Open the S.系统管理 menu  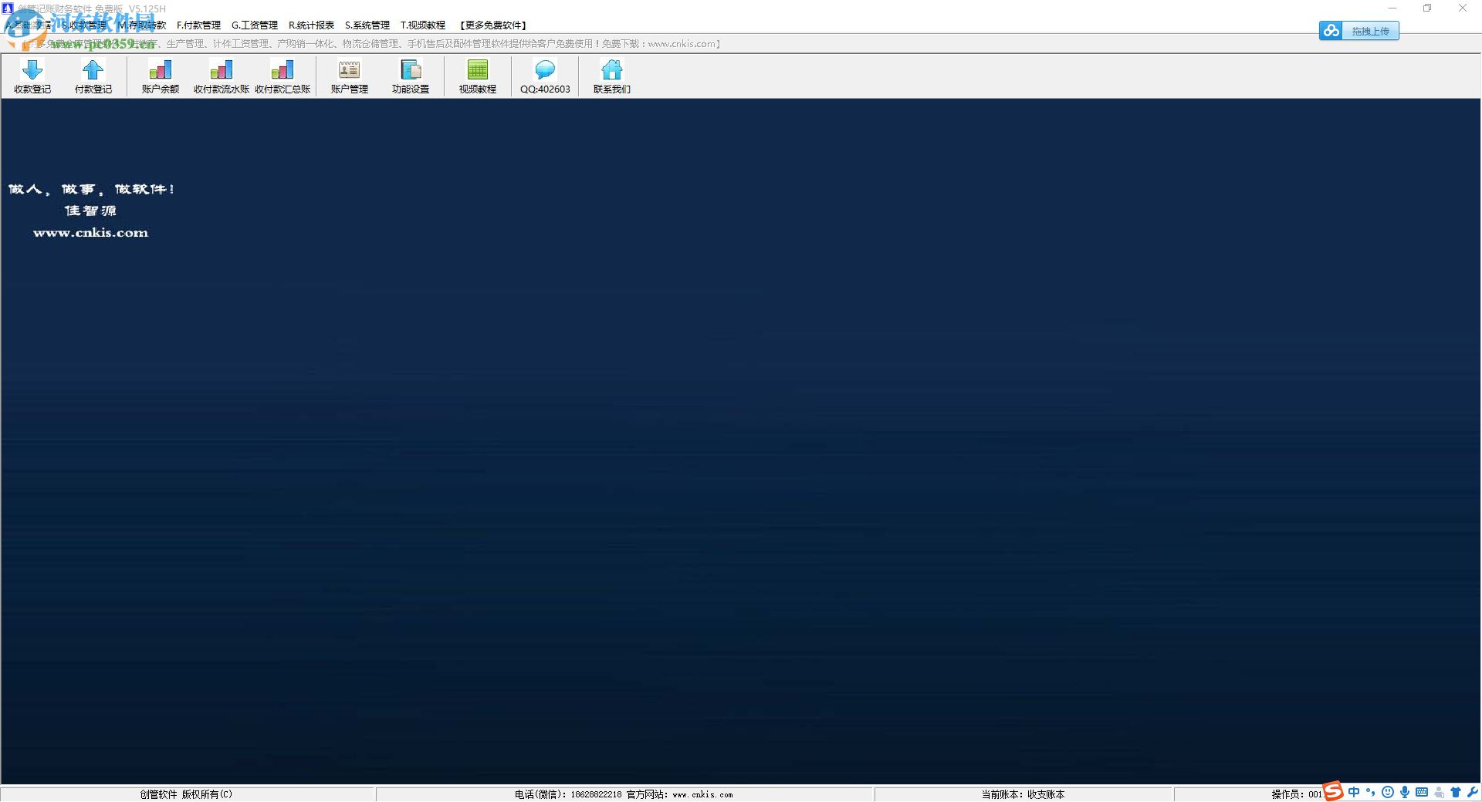[367, 25]
